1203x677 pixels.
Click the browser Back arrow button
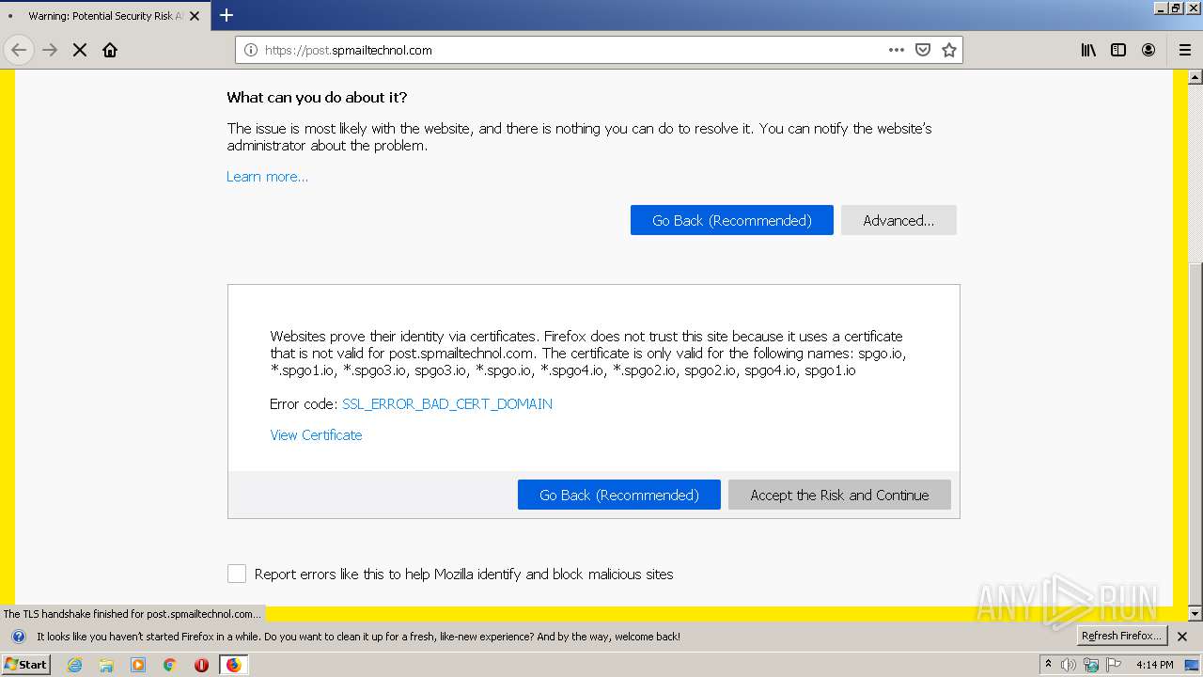tap(19, 50)
